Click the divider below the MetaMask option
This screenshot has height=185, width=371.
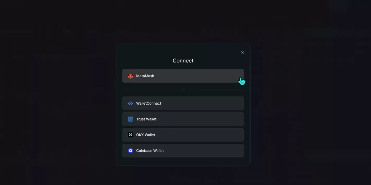click(183, 89)
